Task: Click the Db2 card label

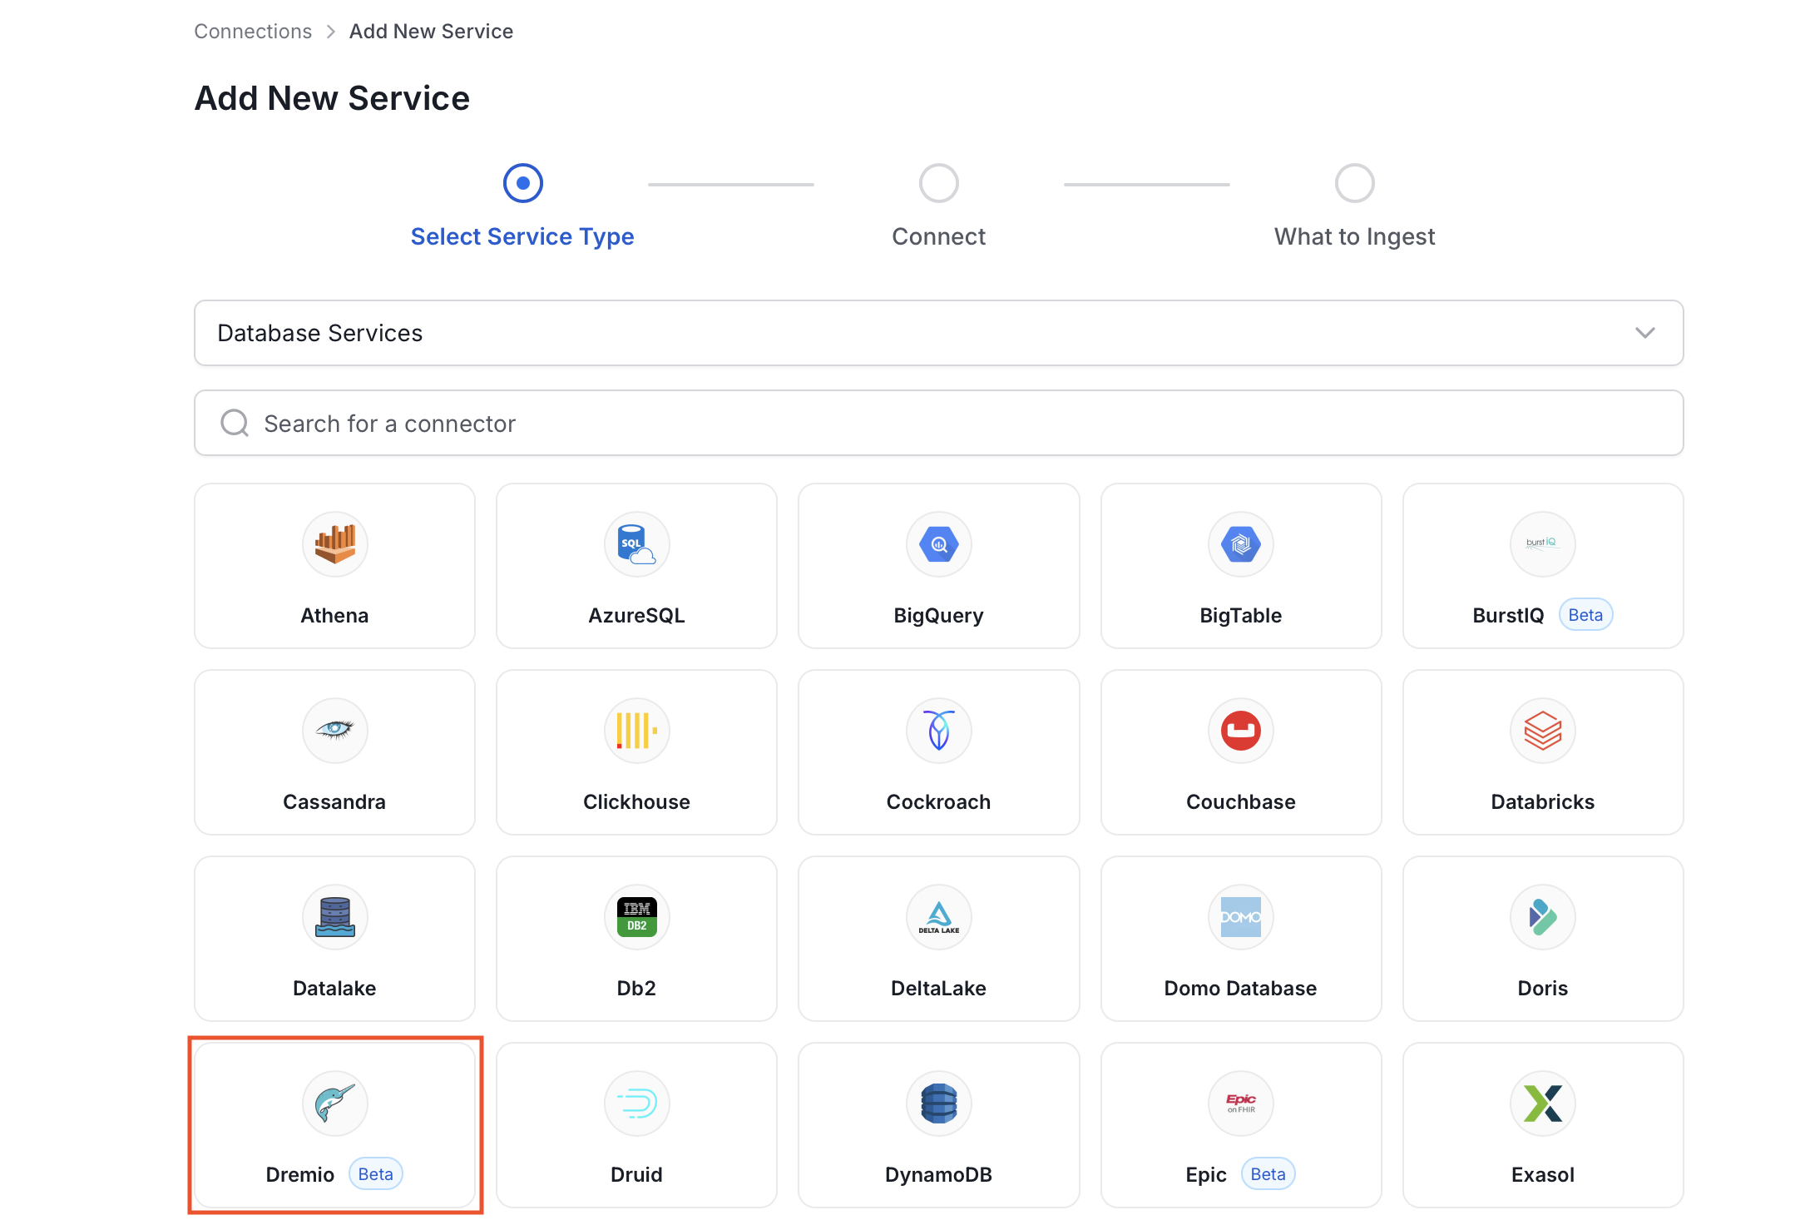Action: pyautogui.click(x=636, y=989)
